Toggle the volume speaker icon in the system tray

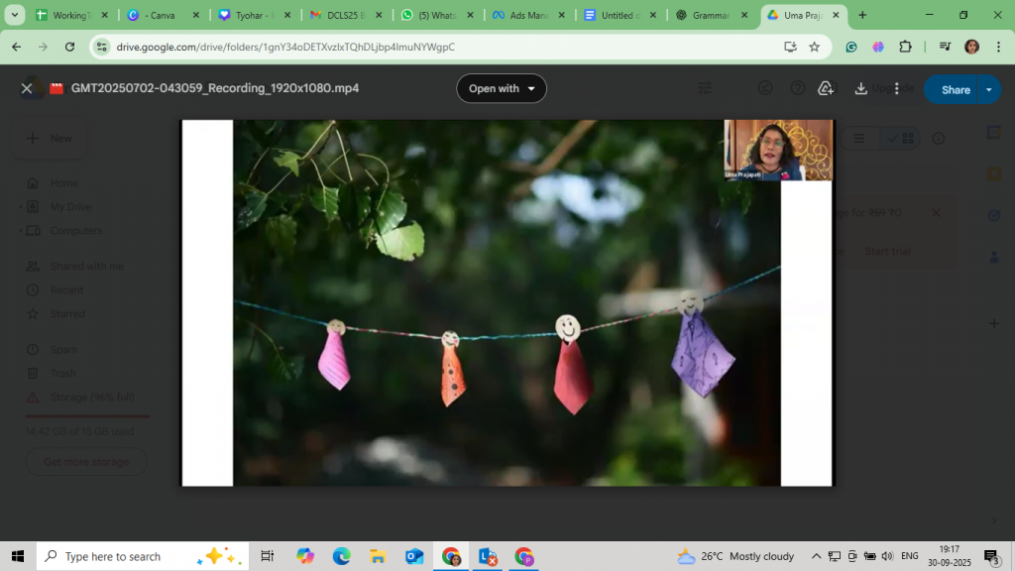coord(887,556)
